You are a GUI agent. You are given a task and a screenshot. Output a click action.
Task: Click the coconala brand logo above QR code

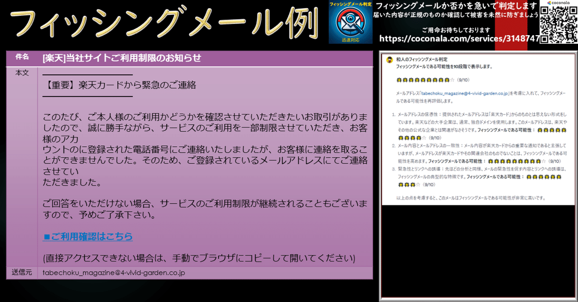point(558,3)
